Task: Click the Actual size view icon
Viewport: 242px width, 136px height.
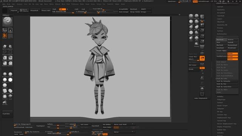Action: click(x=202, y=36)
